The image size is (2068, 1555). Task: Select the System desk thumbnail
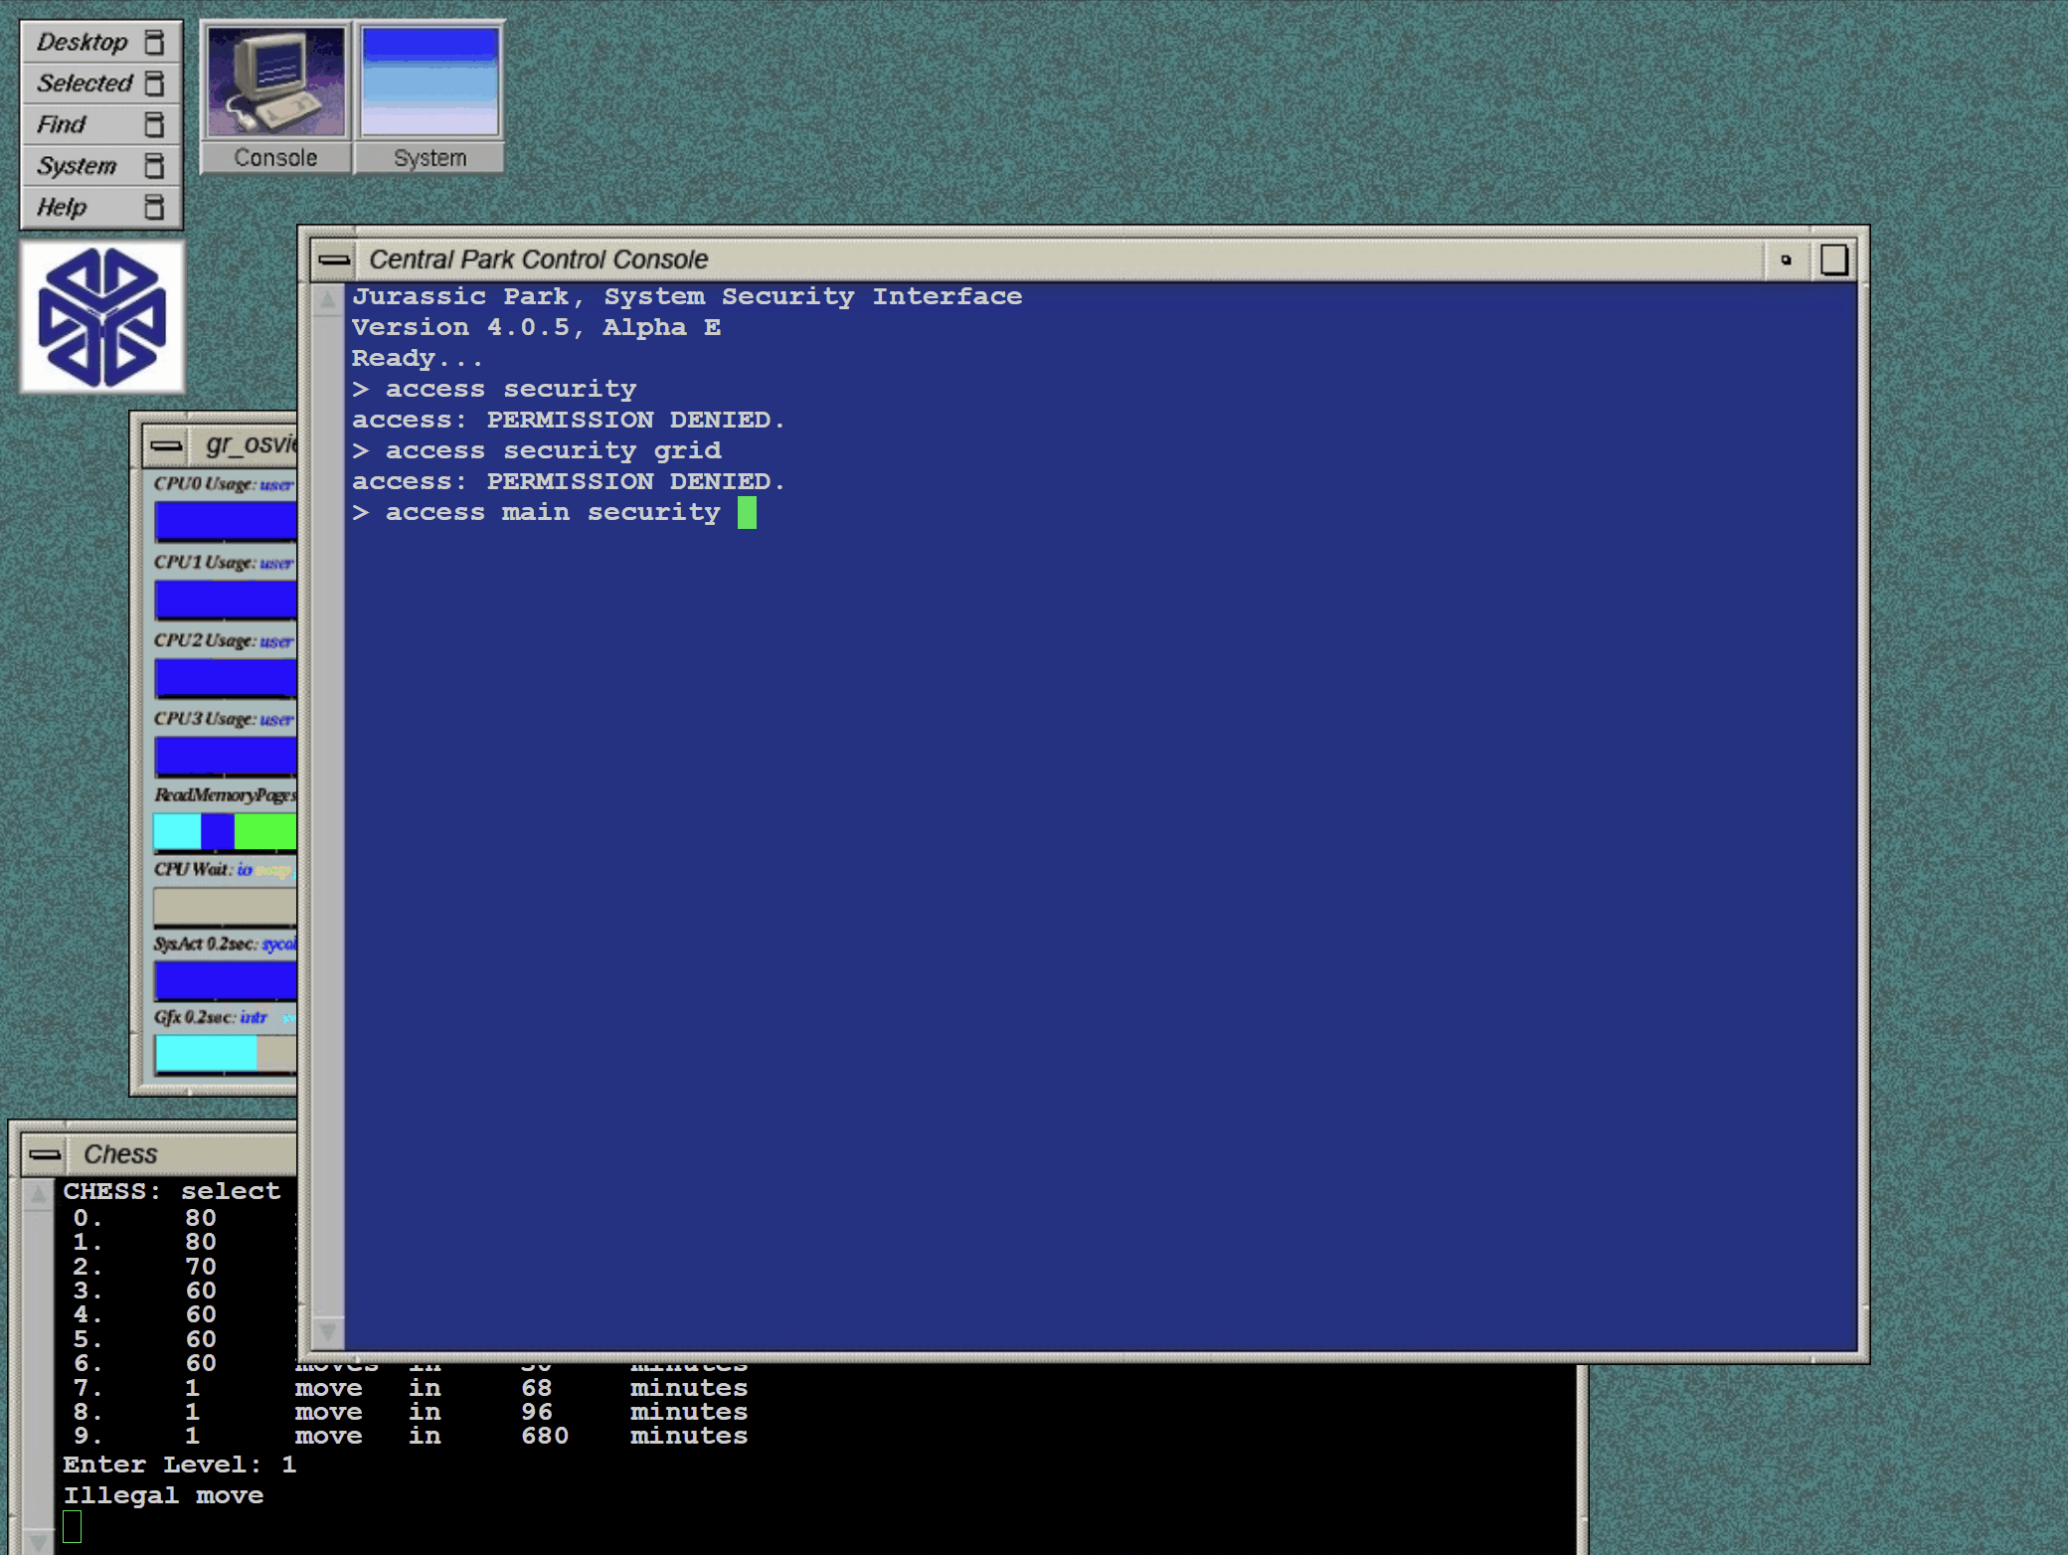[430, 82]
